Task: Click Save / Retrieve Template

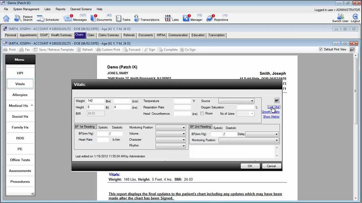Action: point(54,50)
